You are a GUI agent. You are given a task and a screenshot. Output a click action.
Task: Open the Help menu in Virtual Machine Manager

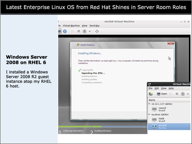tap(171, 88)
